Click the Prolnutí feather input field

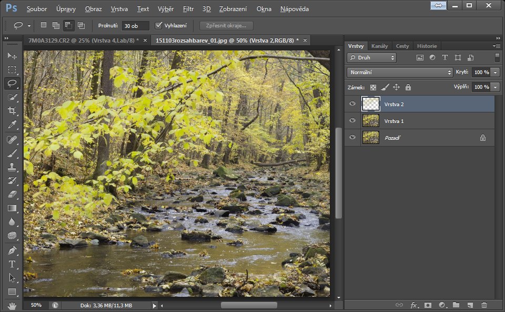point(135,25)
